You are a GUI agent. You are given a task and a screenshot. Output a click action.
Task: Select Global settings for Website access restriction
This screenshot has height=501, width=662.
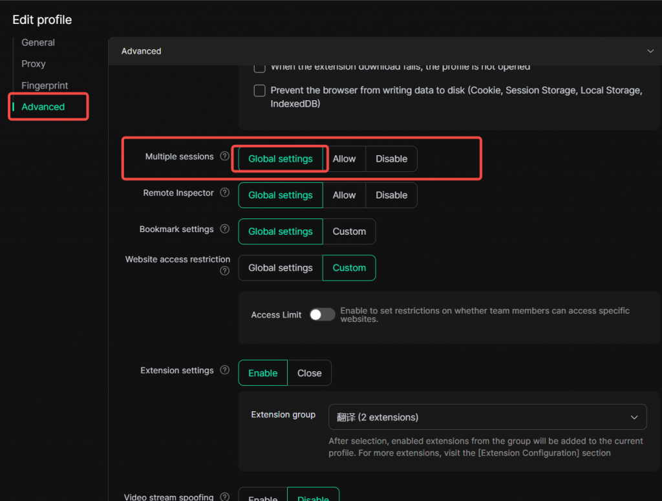281,268
